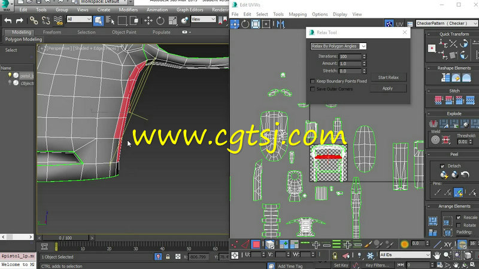Click Weld target icon in Explode panel
Viewport: 479px width, 269px height.
435,140
